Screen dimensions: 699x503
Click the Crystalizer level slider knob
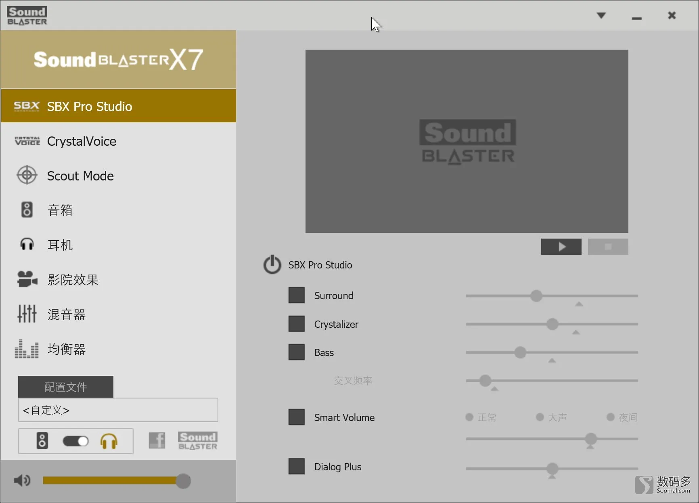553,324
